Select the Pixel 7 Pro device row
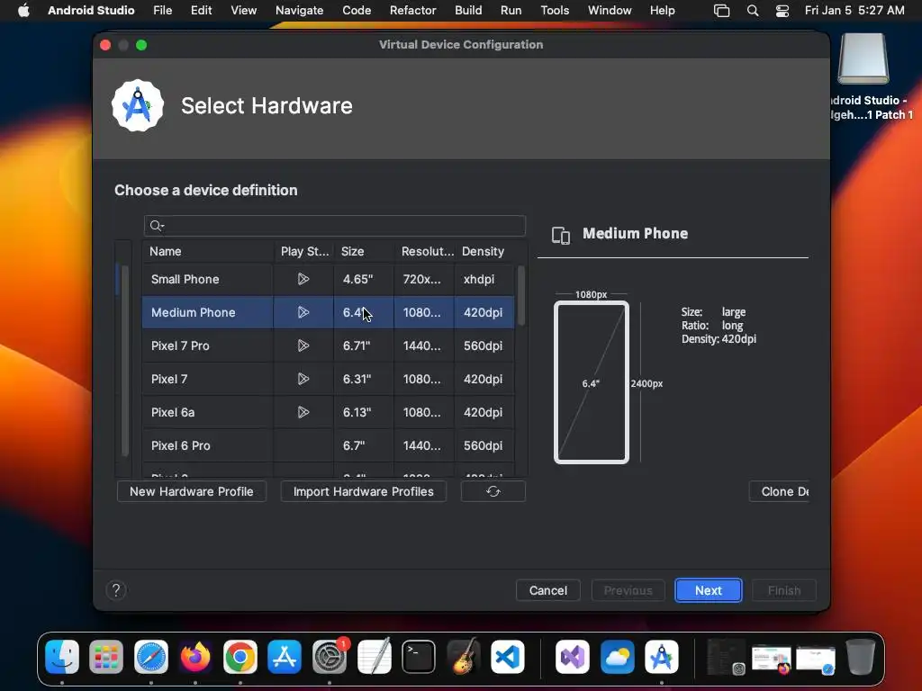922x691 pixels. coord(328,345)
